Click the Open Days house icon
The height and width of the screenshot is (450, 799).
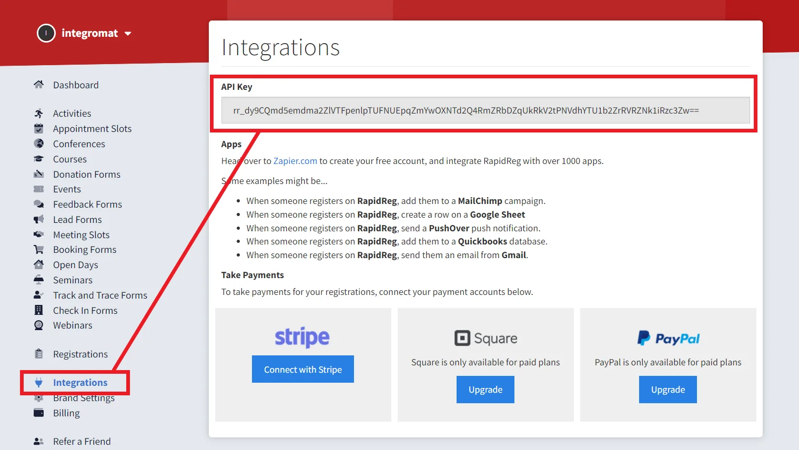38,264
